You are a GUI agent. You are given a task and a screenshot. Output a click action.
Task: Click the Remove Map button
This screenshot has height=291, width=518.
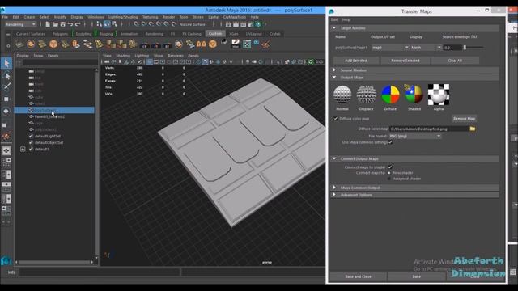[464, 119]
